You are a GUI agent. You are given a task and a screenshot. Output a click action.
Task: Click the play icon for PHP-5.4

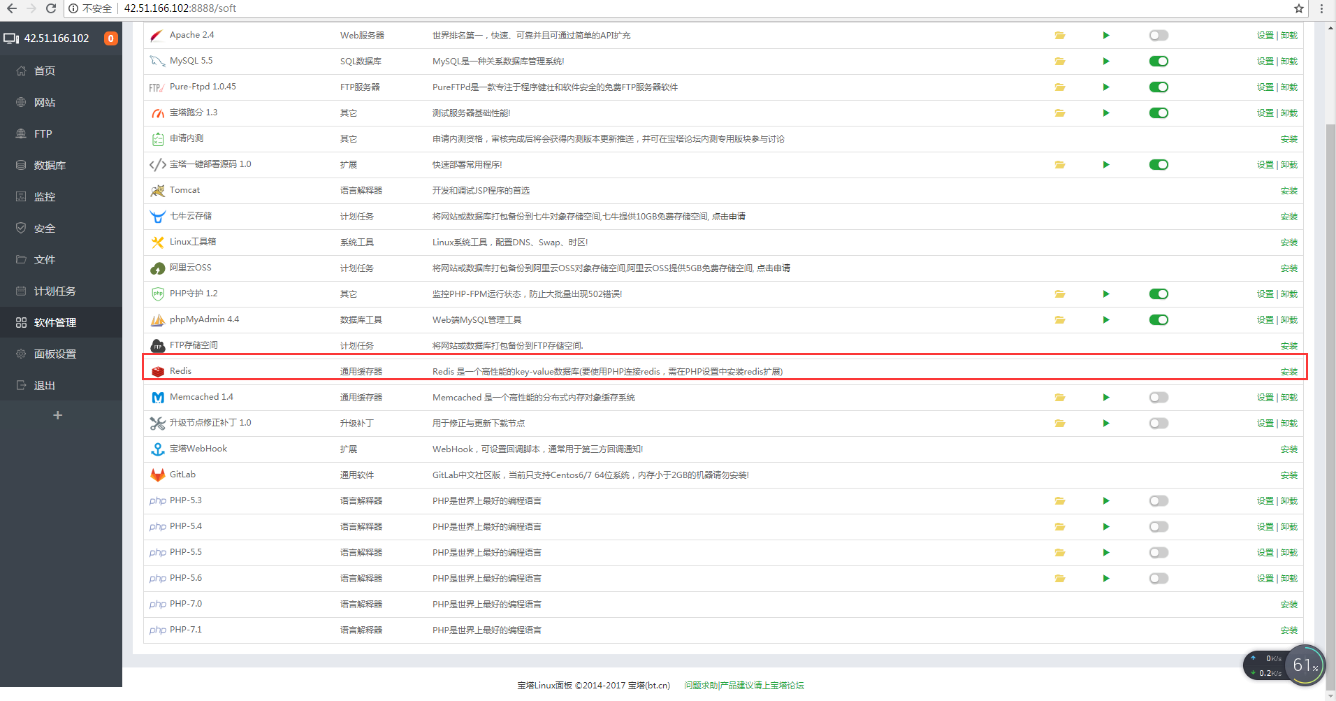1106,527
